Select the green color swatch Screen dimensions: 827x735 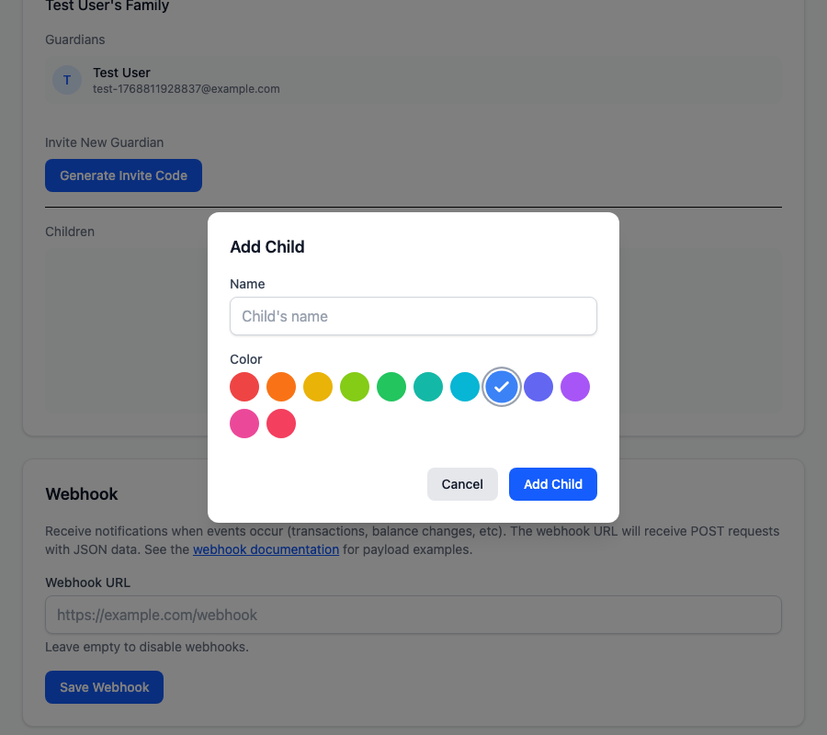tap(391, 387)
